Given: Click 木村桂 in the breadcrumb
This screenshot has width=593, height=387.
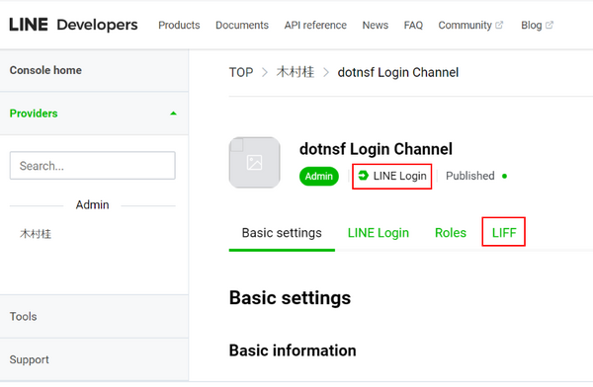Looking at the screenshot, I should (x=296, y=72).
